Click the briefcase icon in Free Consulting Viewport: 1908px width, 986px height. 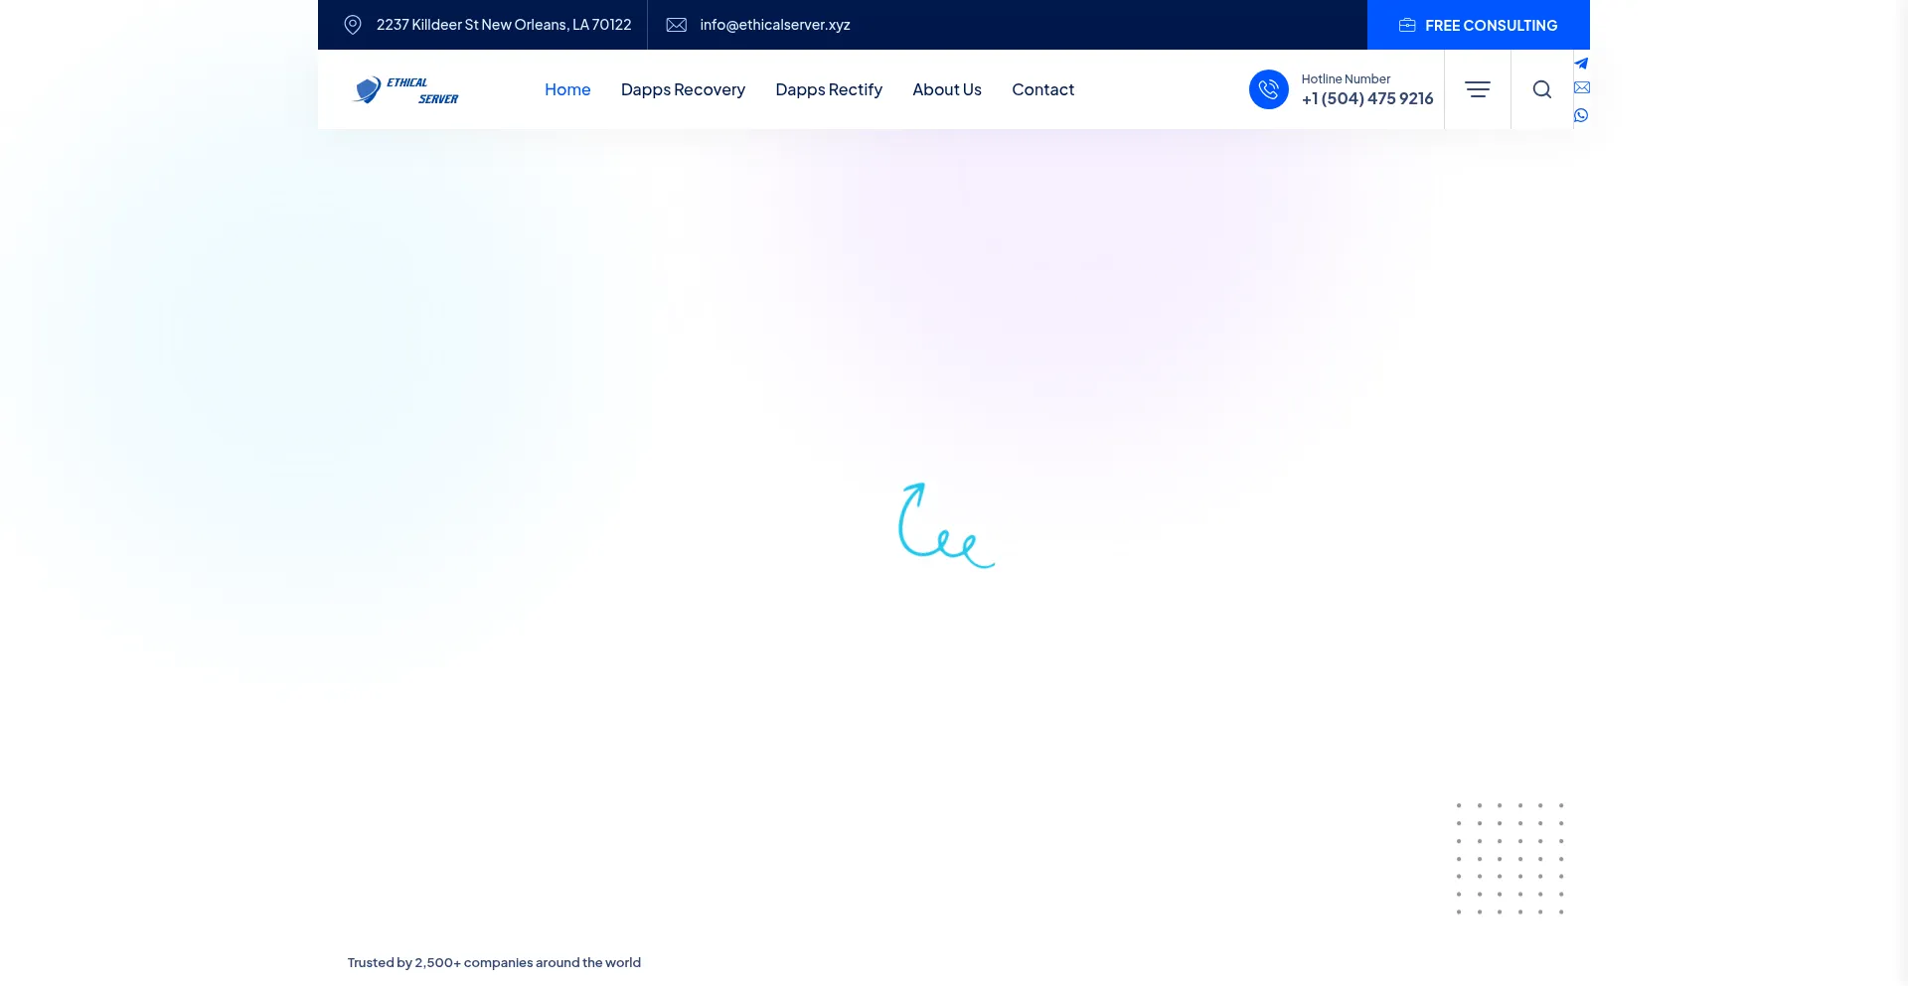click(x=1407, y=25)
